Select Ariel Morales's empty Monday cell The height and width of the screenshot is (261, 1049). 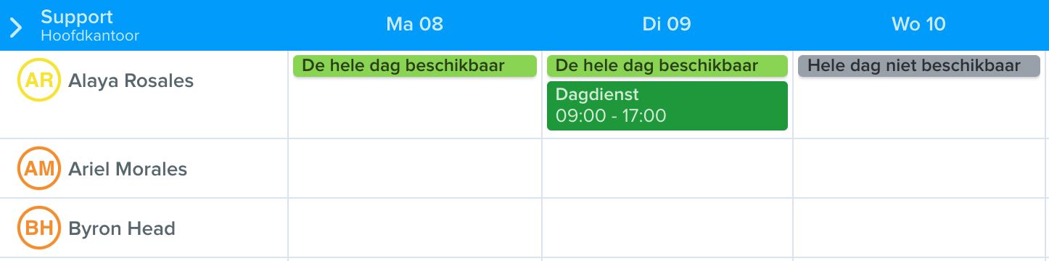(415, 168)
